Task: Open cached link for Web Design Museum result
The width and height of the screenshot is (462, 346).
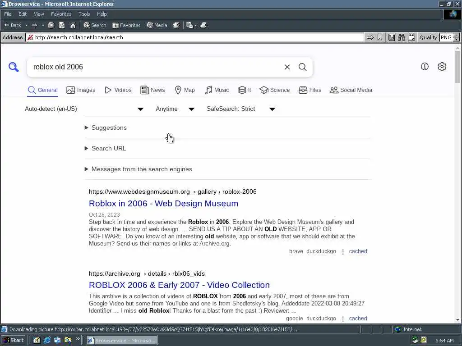Action: [x=358, y=251]
